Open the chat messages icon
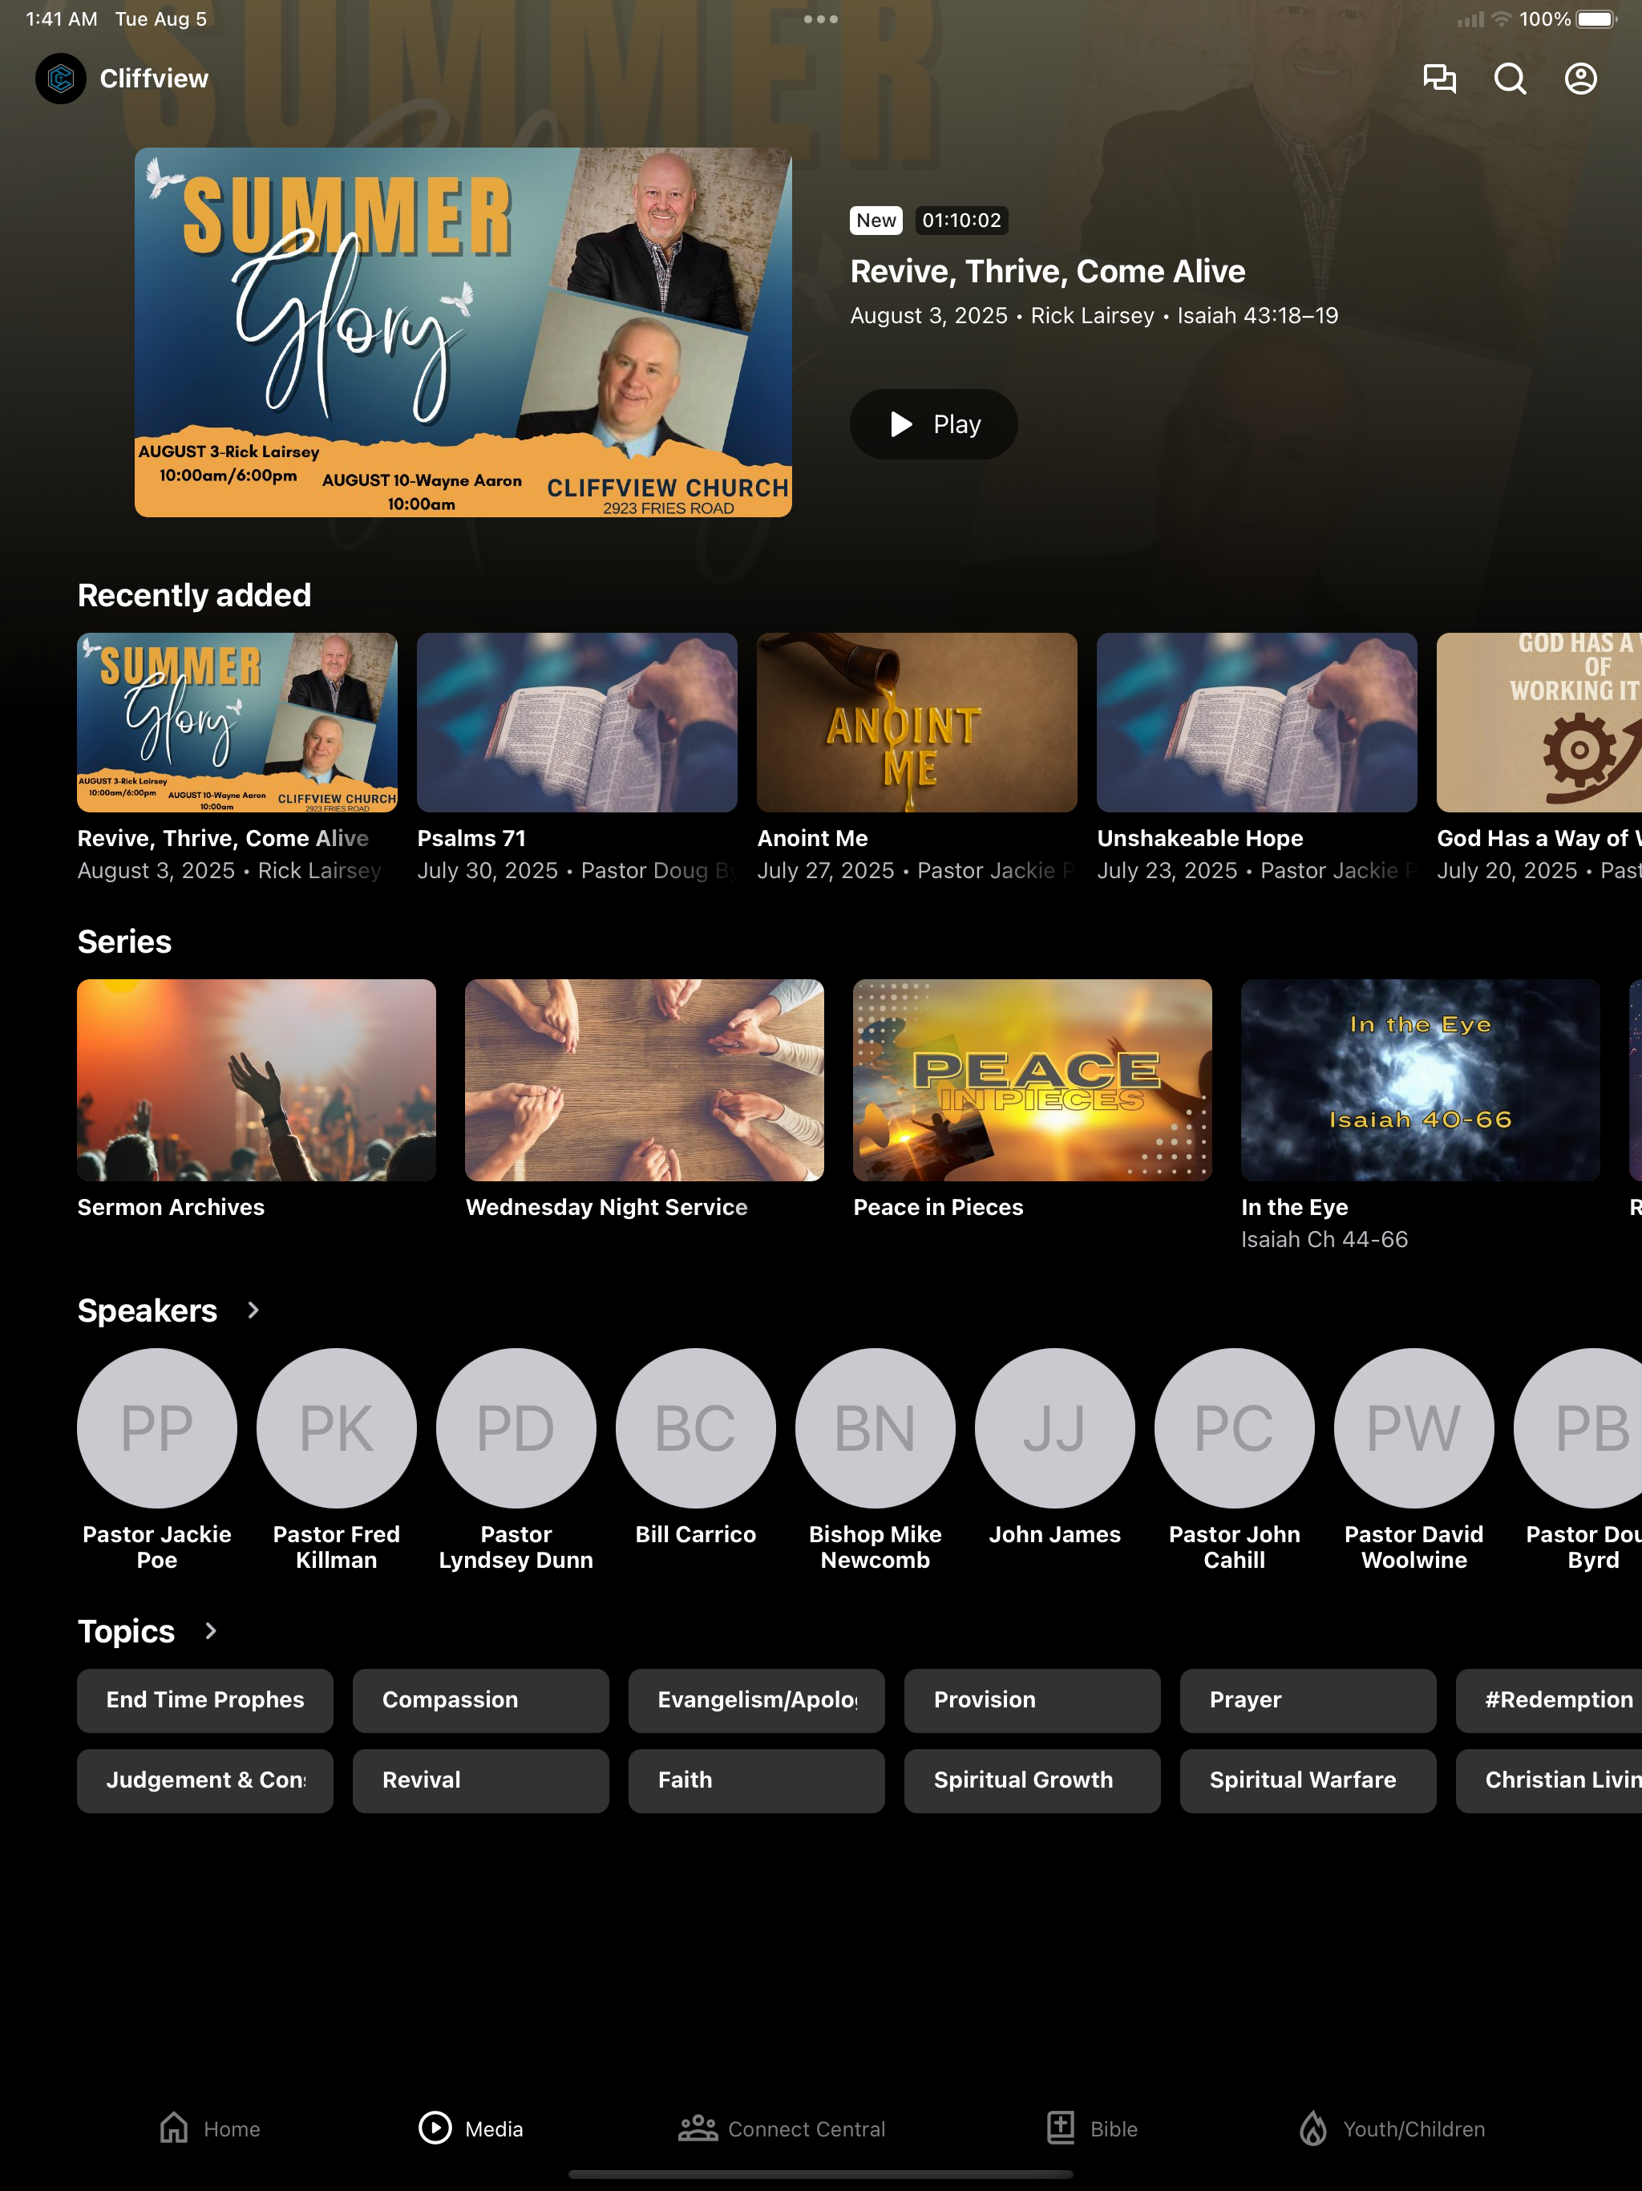The width and height of the screenshot is (1642, 2191). click(x=1439, y=79)
